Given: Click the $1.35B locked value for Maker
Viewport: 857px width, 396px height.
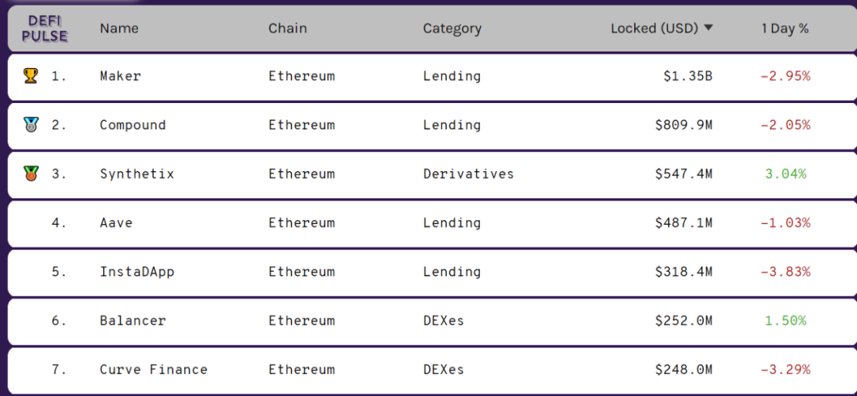Looking at the screenshot, I should click(x=688, y=76).
